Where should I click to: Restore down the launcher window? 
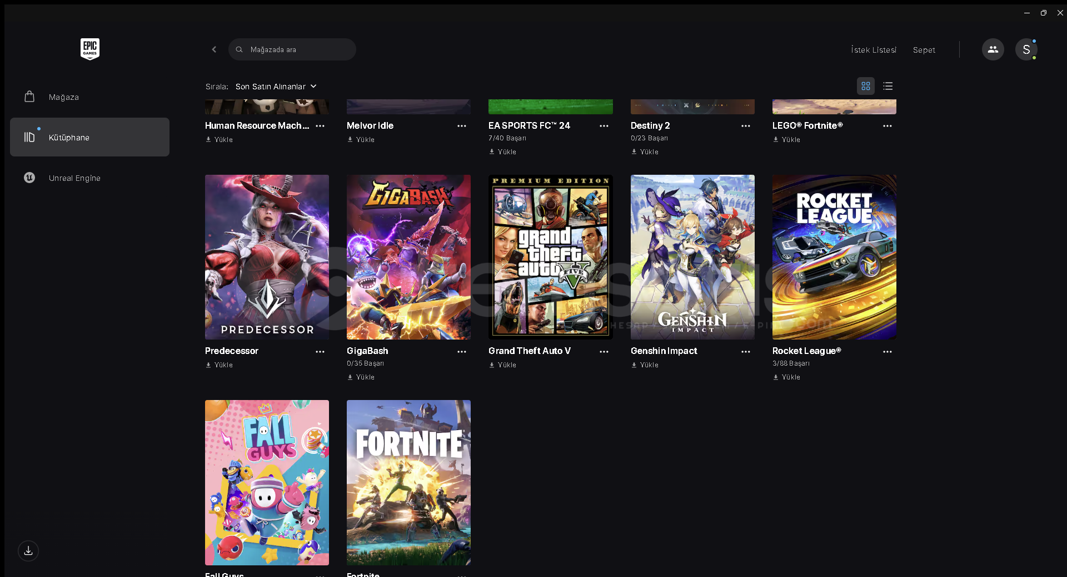pyautogui.click(x=1043, y=13)
